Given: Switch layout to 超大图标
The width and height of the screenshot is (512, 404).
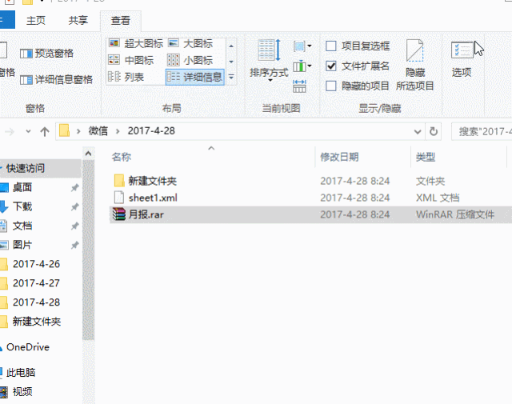Looking at the screenshot, I should coord(136,43).
